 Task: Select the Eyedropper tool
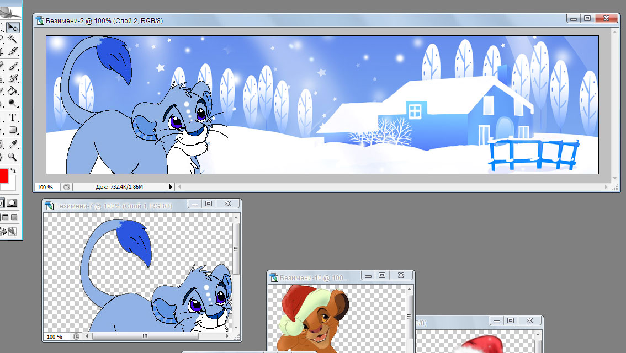tap(12, 144)
